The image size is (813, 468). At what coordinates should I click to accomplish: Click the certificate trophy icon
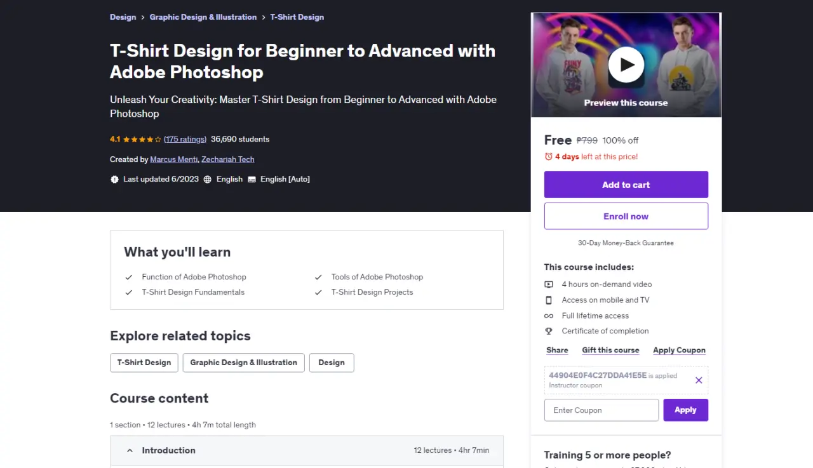tap(549, 331)
